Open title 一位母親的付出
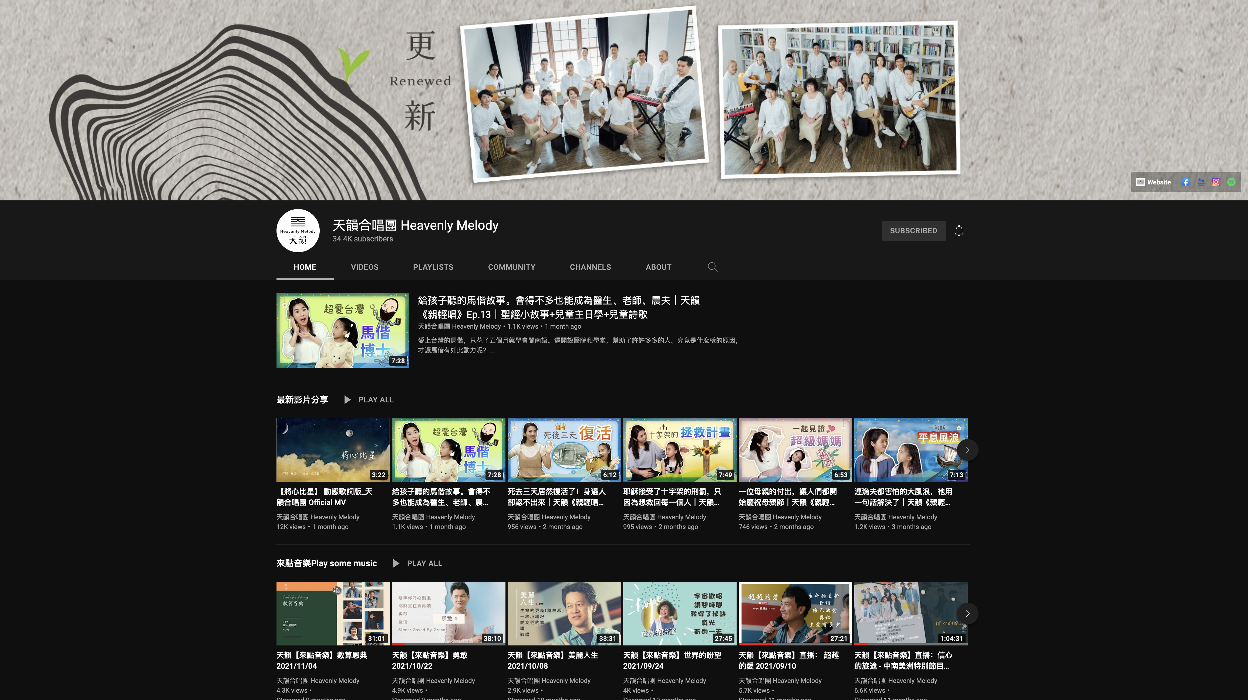 pos(787,497)
